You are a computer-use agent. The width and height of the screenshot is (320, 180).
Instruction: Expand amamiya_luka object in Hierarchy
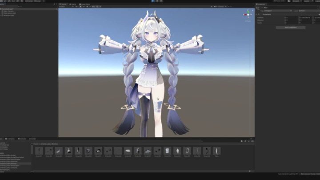click(x=1, y=15)
